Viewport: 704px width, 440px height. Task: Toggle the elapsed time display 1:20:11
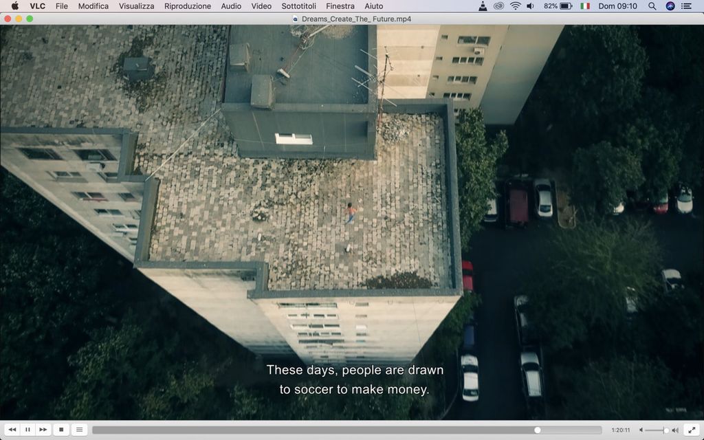[x=621, y=430]
